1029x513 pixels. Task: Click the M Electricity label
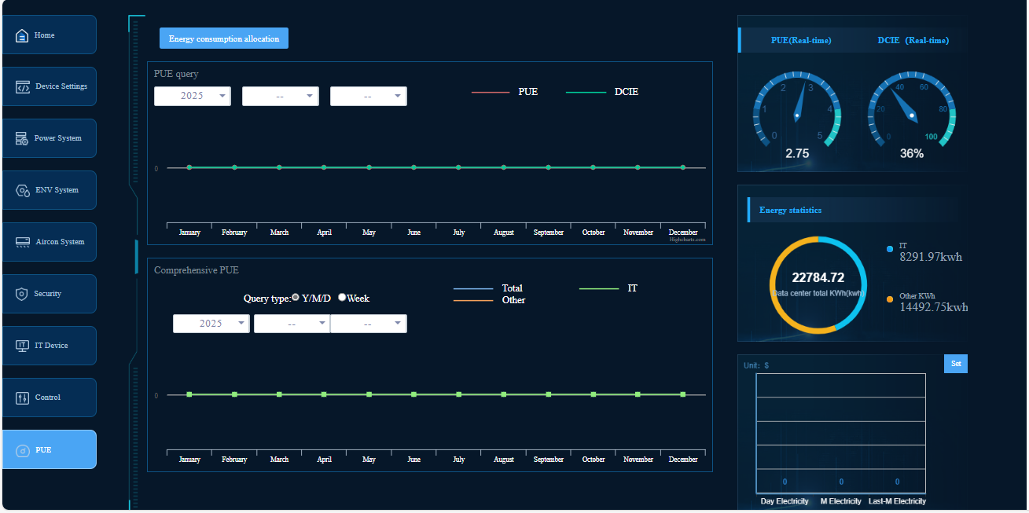(x=841, y=501)
